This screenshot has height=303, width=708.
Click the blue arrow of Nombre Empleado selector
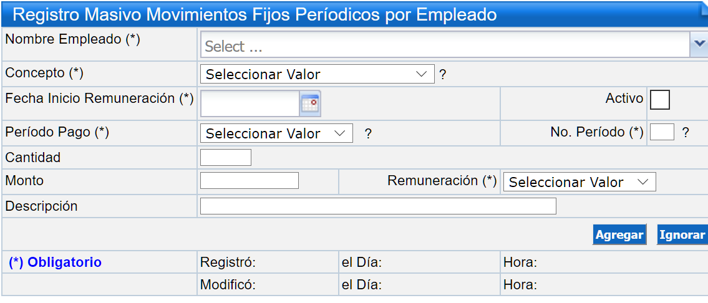pyautogui.click(x=699, y=44)
